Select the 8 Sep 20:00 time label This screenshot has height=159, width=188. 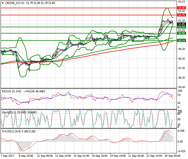tap(26, 156)
